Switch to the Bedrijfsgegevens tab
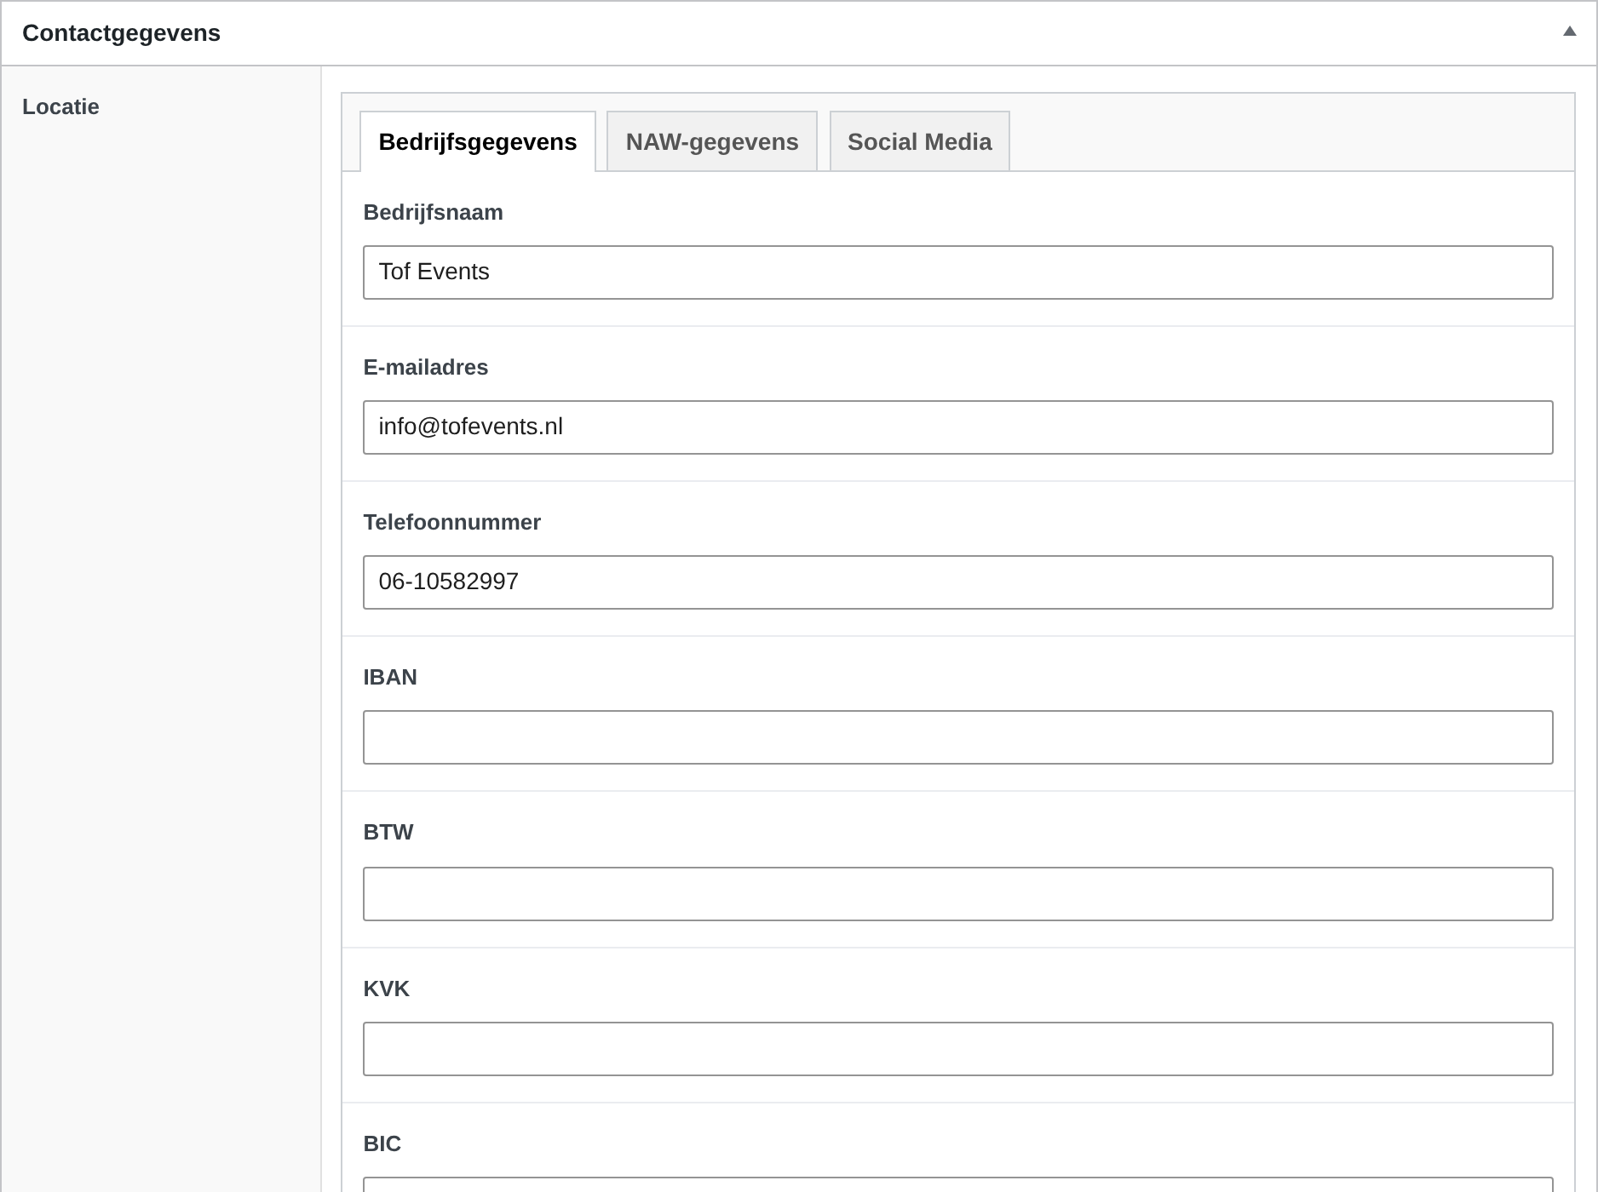The width and height of the screenshot is (1598, 1192). tap(478, 141)
